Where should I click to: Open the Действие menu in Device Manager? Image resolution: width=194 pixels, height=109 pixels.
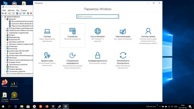(11, 10)
